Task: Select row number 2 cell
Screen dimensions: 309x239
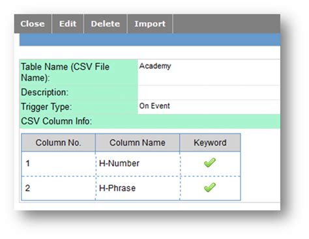Action: [x=58, y=188]
